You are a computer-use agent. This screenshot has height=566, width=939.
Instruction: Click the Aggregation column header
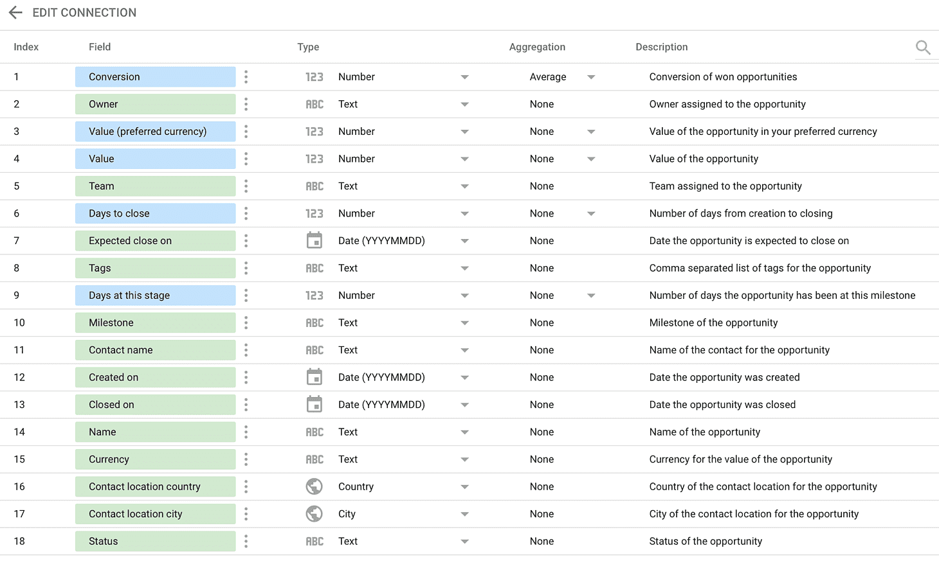point(537,47)
